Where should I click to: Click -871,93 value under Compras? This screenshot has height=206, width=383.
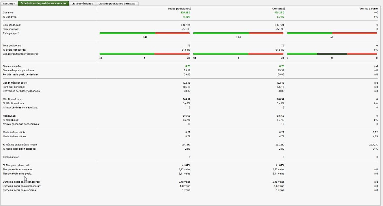click(x=280, y=29)
